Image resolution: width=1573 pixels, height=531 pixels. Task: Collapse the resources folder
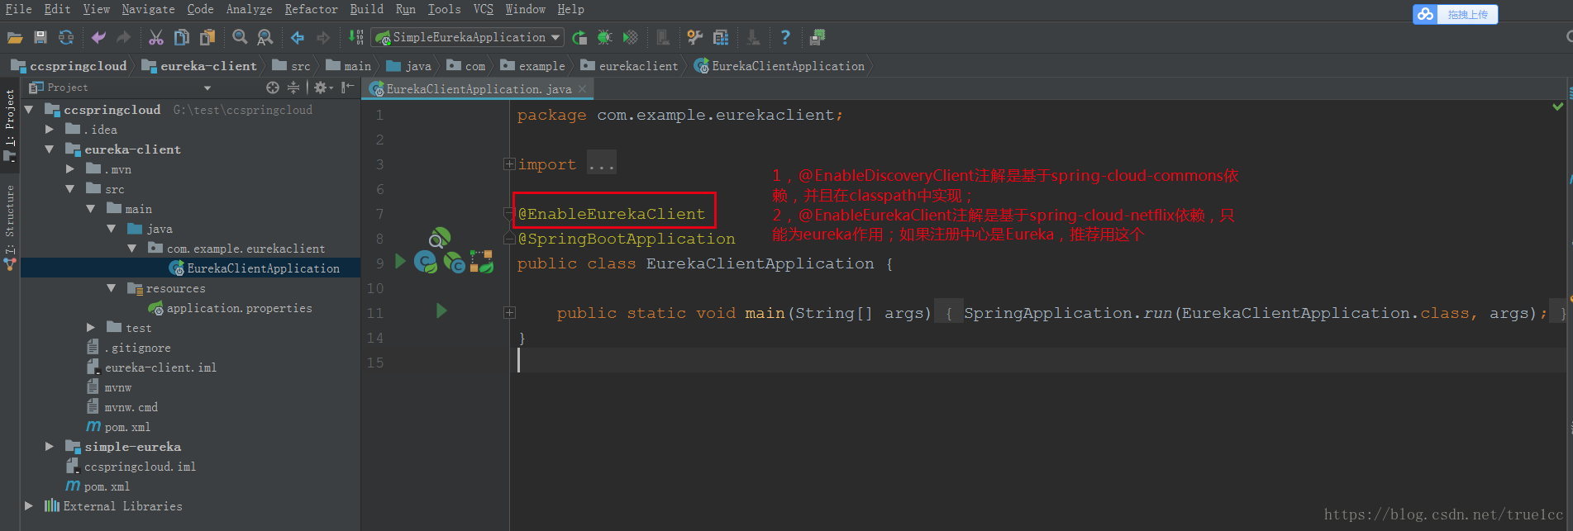tap(112, 288)
